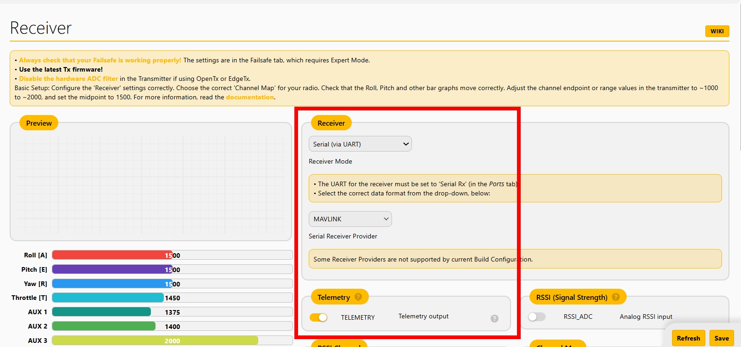Screen dimensions: 741x347
Task: Follow the hardware ADC filter link
Action: 68,79
